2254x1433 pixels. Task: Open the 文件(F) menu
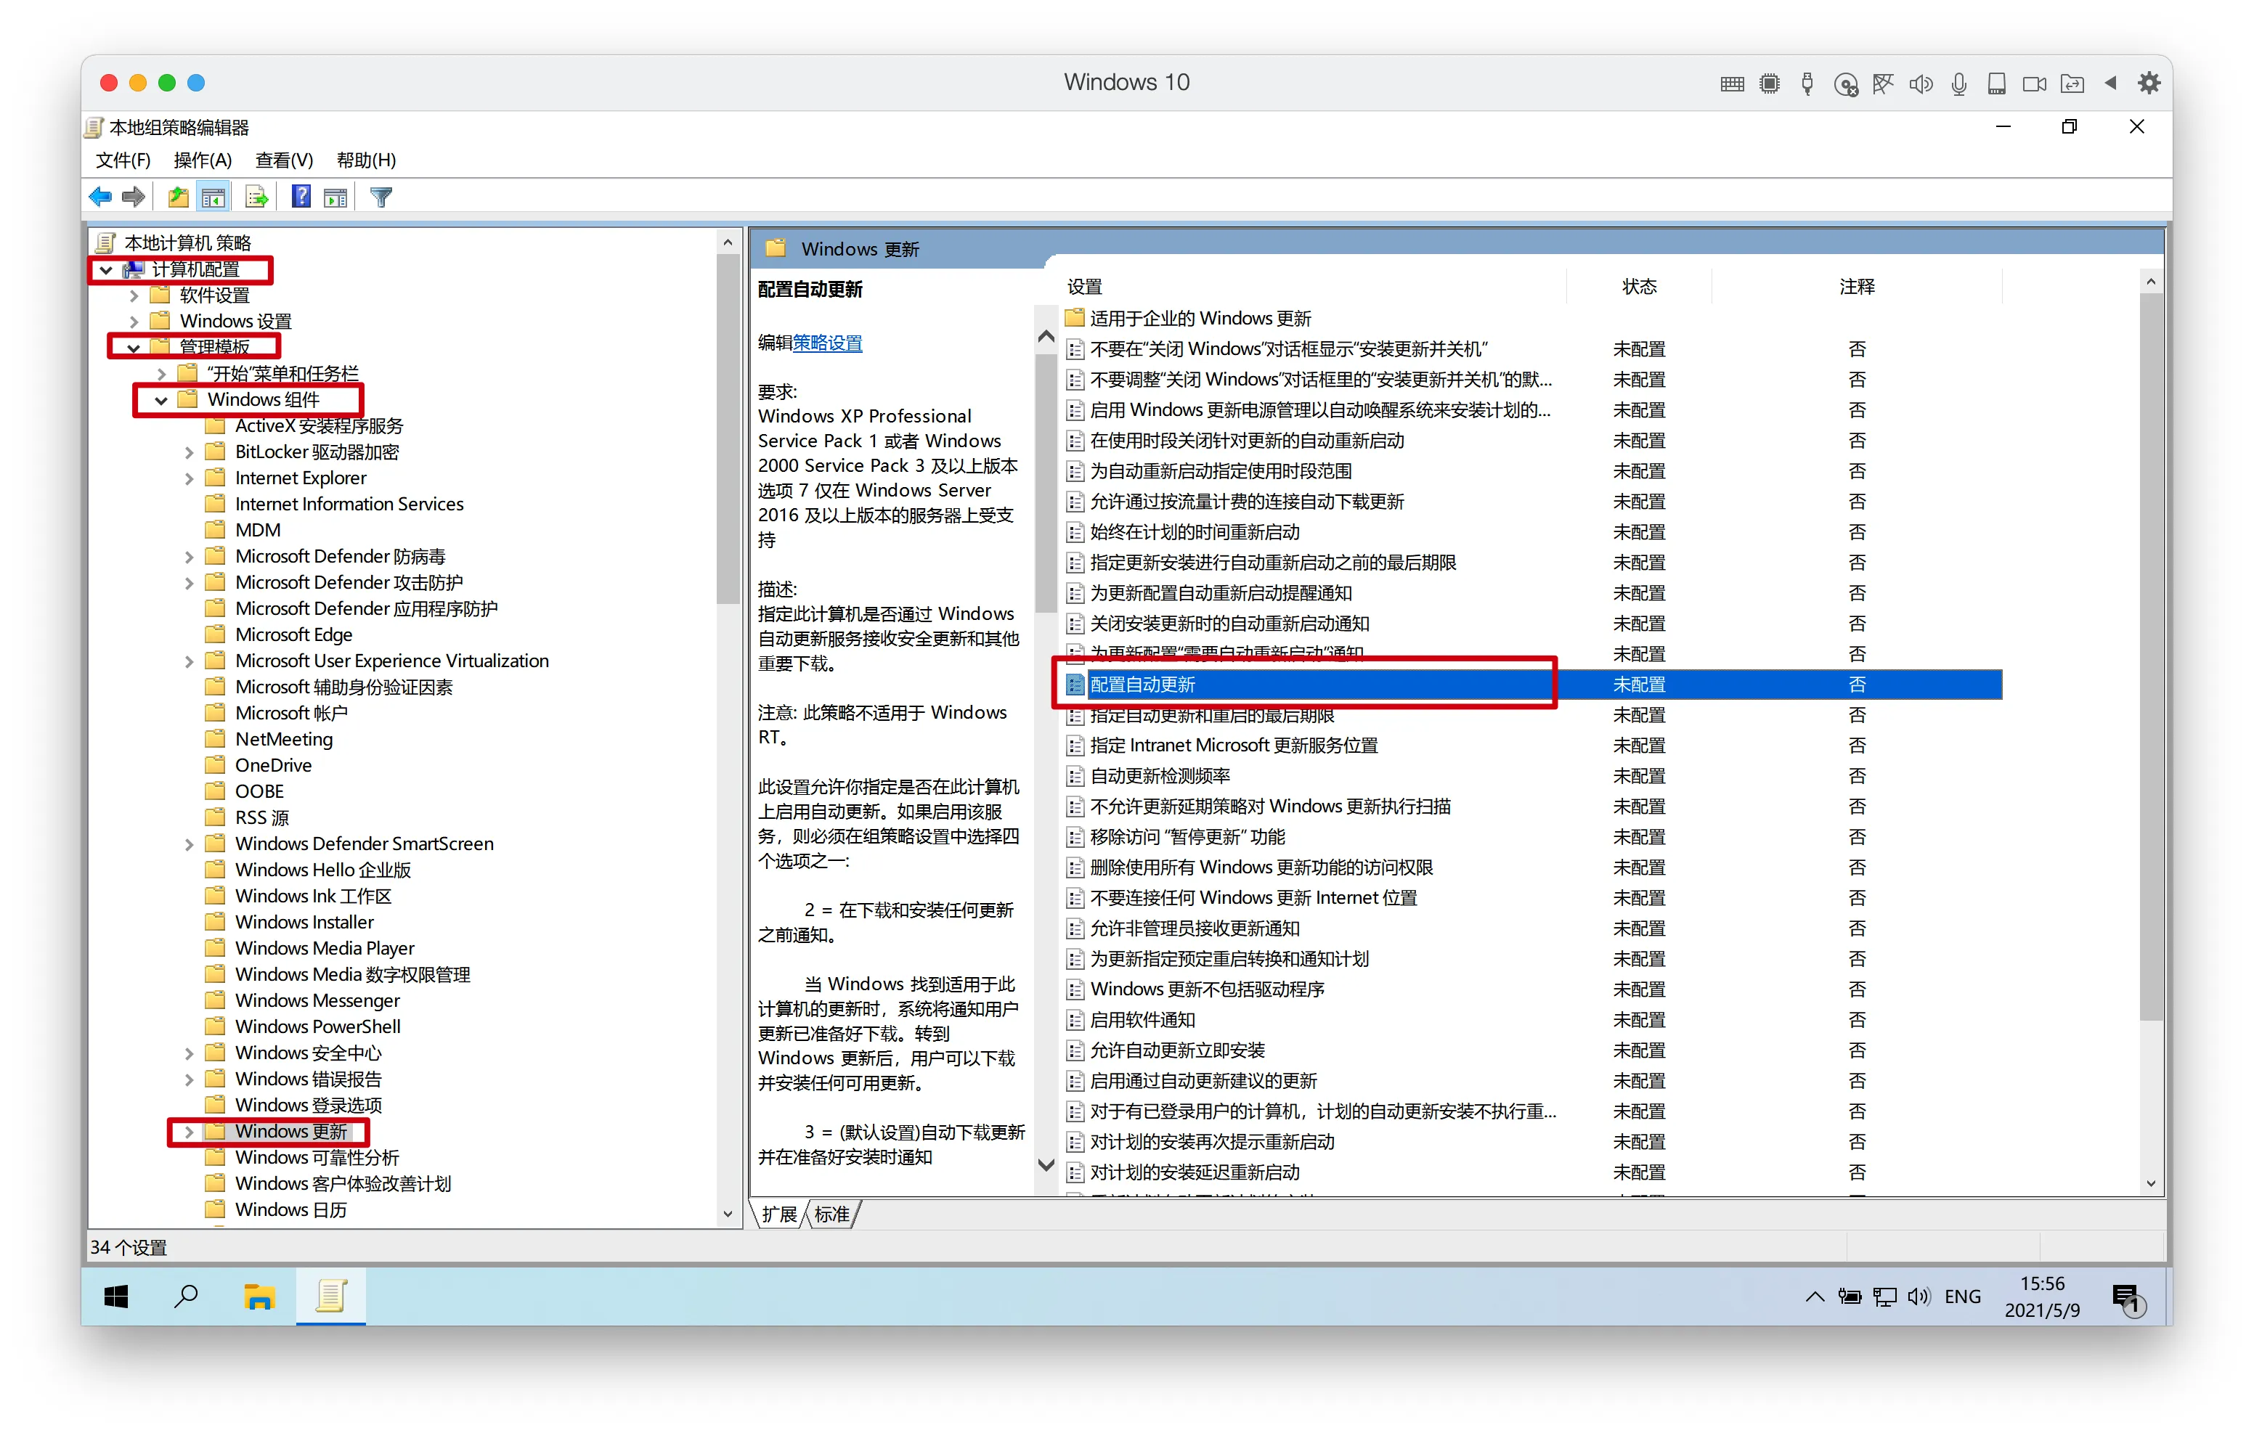123,160
